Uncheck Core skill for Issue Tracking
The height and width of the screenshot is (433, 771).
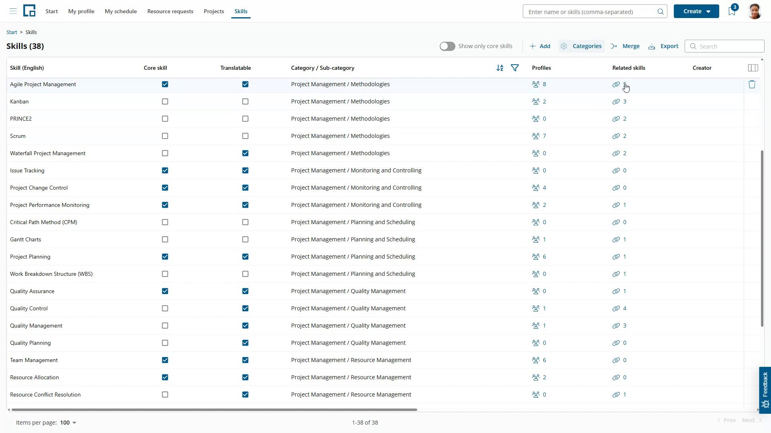click(165, 170)
